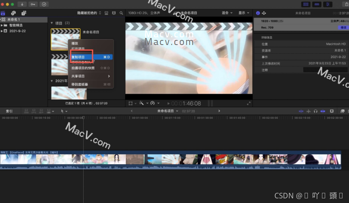This screenshot has height=203, width=349.
Task: Open the keyword editor key icon
Action: pyautogui.click(x=33, y=4)
